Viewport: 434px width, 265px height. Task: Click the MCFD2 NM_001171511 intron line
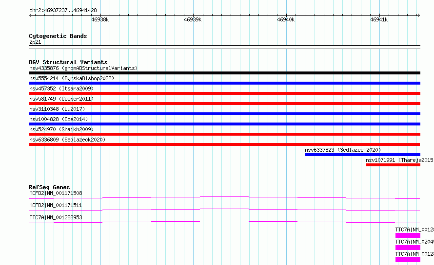click(224, 210)
